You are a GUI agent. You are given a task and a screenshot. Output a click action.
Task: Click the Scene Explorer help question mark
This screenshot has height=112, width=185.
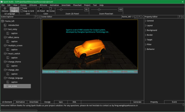pos(36,17)
